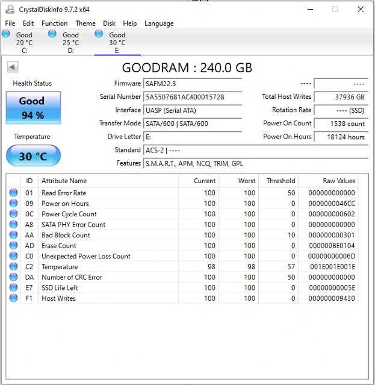The width and height of the screenshot is (375, 385).
Task: Click the Current column header
Action: click(x=199, y=181)
